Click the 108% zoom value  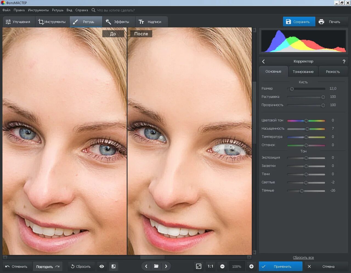tap(237, 267)
